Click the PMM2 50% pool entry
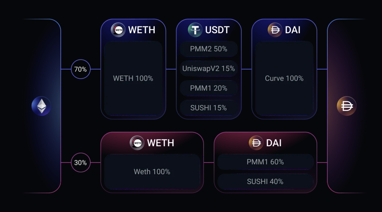 pyautogui.click(x=209, y=49)
